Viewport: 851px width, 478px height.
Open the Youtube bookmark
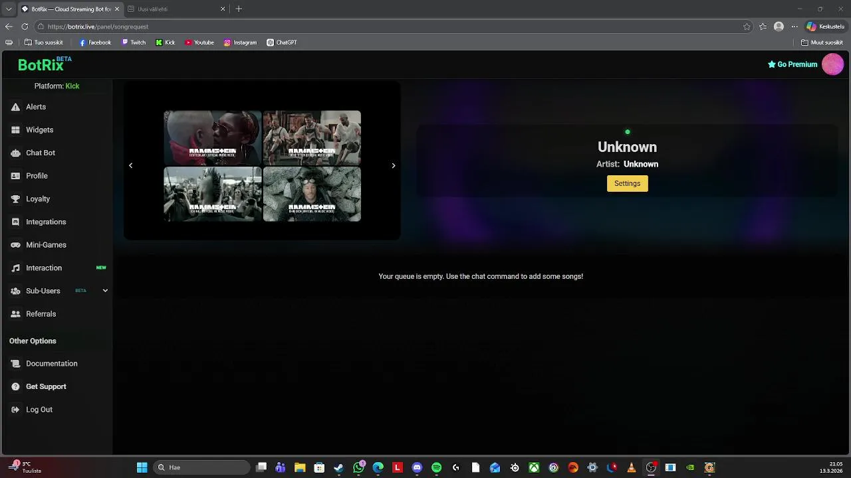click(199, 42)
